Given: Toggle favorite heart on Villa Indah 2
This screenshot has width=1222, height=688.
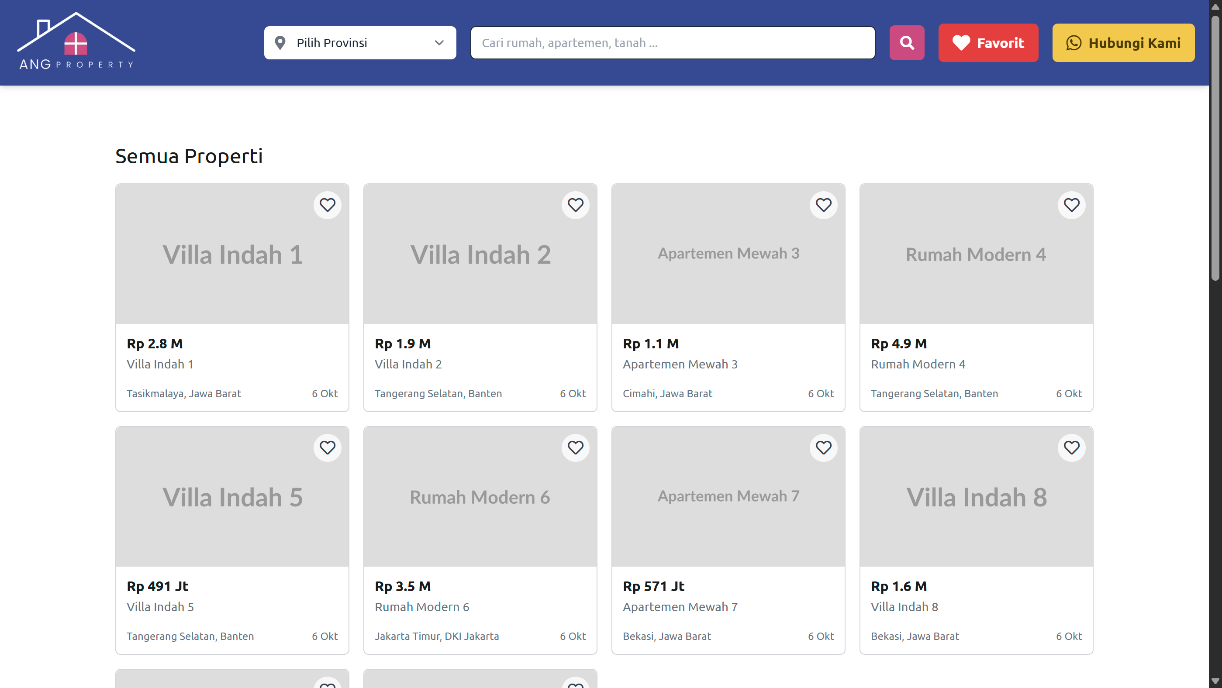Looking at the screenshot, I should pos(576,205).
